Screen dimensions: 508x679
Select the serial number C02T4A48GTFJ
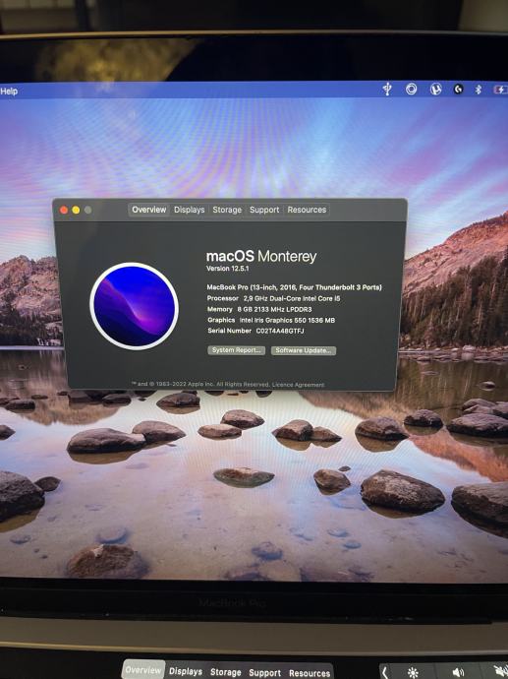point(280,331)
